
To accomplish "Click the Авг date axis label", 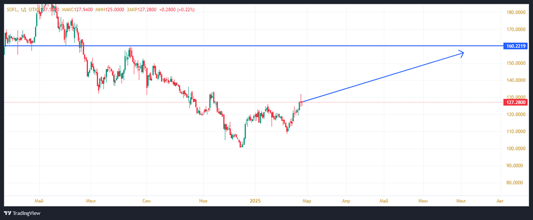I will 500,201.
